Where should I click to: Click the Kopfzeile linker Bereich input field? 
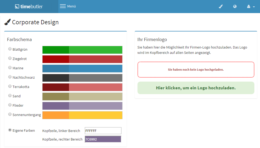click(103, 131)
